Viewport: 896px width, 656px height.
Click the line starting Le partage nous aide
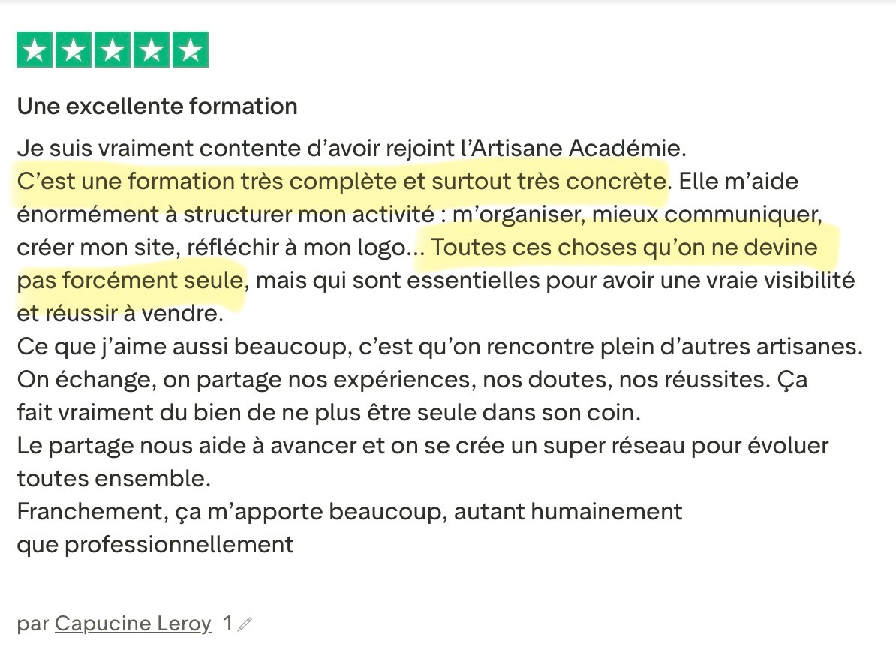[x=422, y=445]
